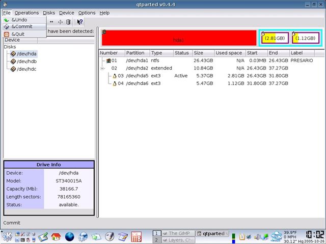
Task: Select the /dev/hda6 partition cell
Action: [x=137, y=83]
